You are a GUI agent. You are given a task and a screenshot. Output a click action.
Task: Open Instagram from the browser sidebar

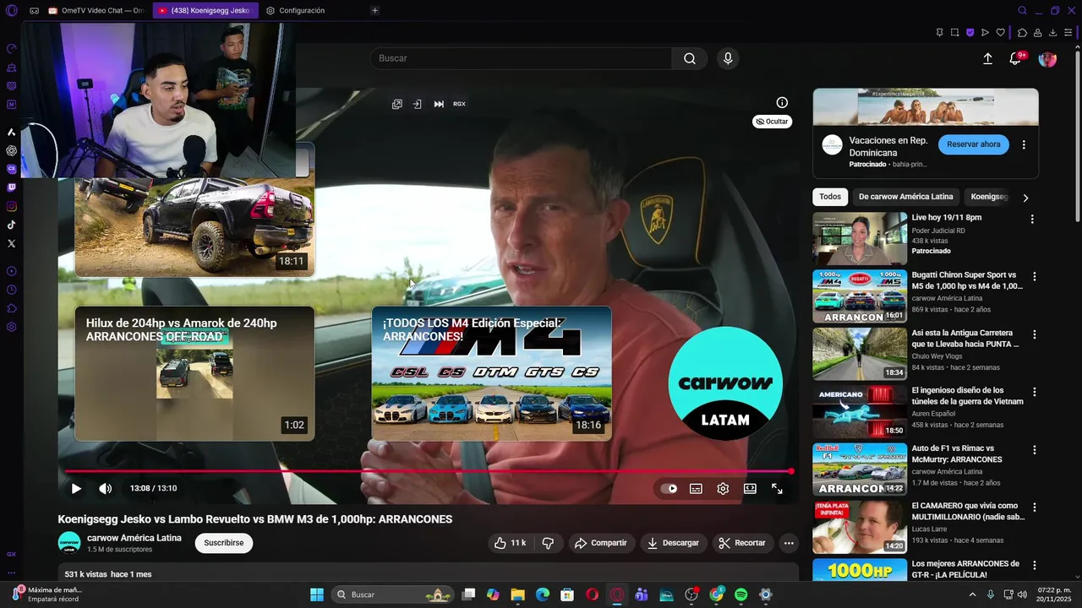[11, 206]
